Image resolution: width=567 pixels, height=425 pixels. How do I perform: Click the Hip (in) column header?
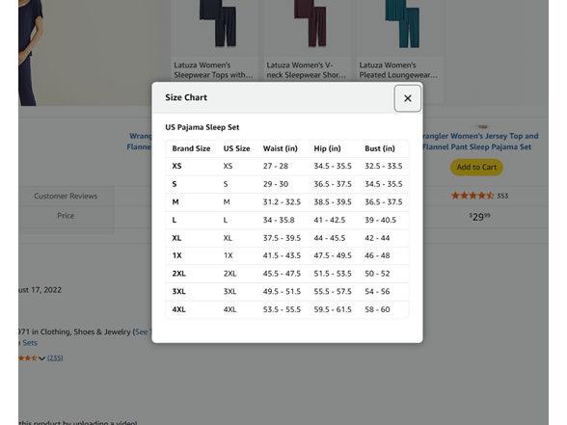pos(327,148)
